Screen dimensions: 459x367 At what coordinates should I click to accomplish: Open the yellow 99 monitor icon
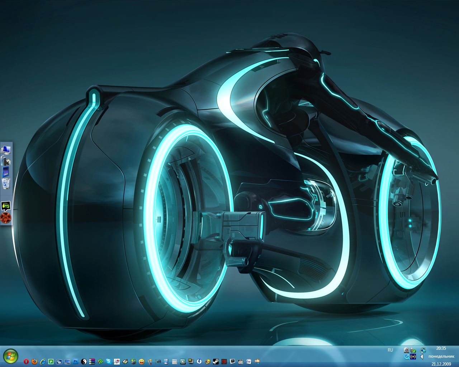click(191, 361)
